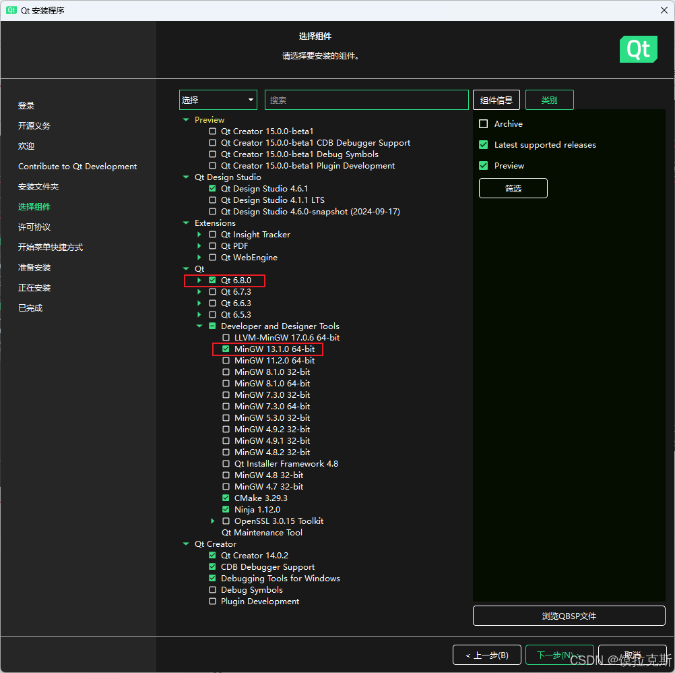Collapse the Preview tree group
Viewport: 675px width, 673px height.
[186, 120]
